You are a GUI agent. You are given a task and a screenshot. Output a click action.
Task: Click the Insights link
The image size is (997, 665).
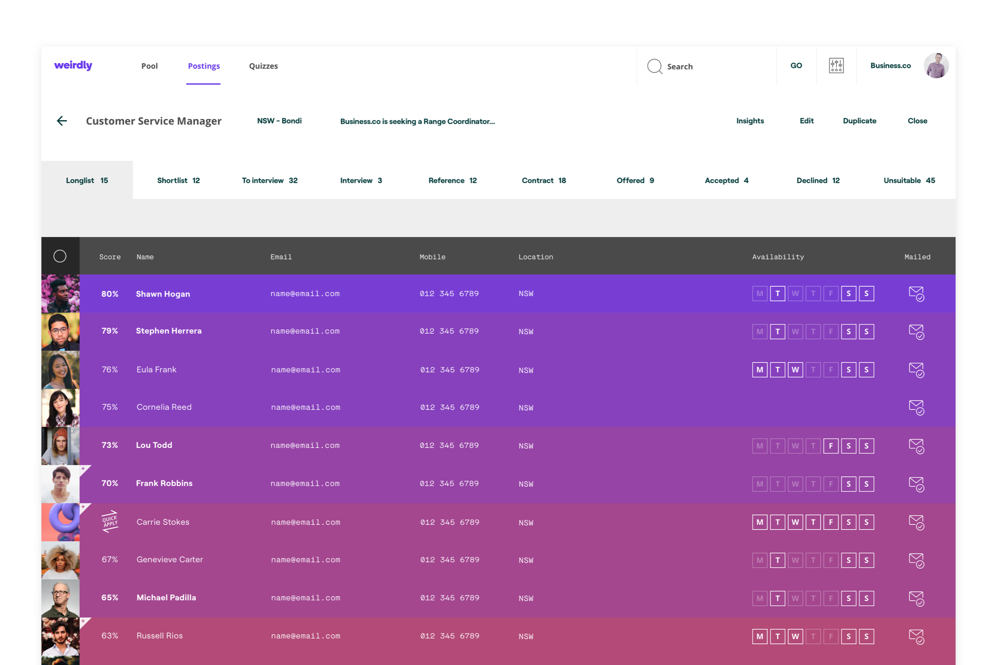click(749, 121)
